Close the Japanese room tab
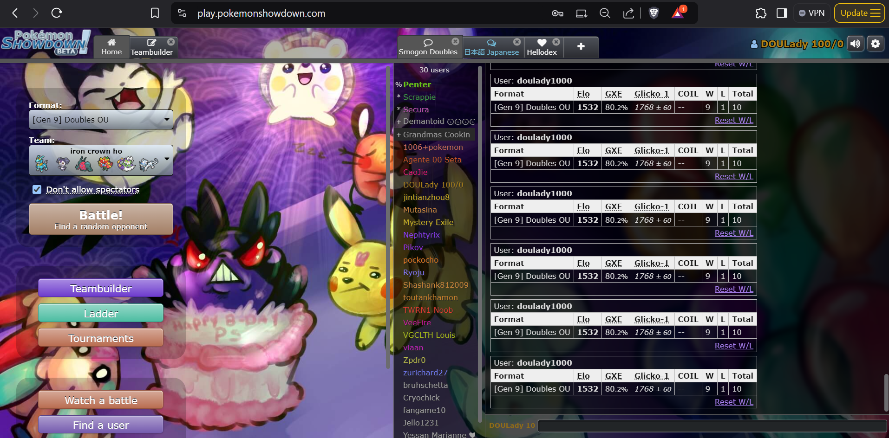The height and width of the screenshot is (438, 889). (517, 41)
